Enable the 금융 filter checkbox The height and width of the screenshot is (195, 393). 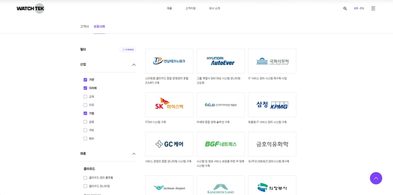[85, 122]
